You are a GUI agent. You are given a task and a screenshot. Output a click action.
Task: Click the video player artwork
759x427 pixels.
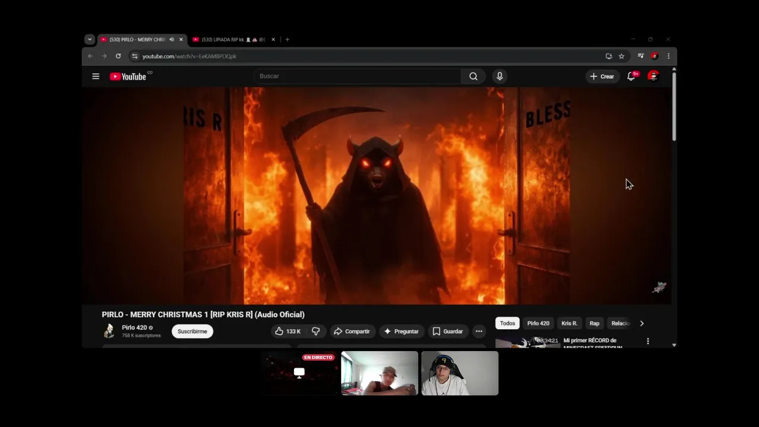(377, 196)
